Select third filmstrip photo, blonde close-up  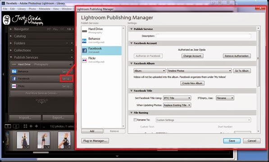pyautogui.click(x=64, y=140)
